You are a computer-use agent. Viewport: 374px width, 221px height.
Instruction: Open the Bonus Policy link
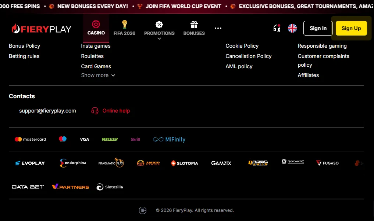[x=24, y=46]
